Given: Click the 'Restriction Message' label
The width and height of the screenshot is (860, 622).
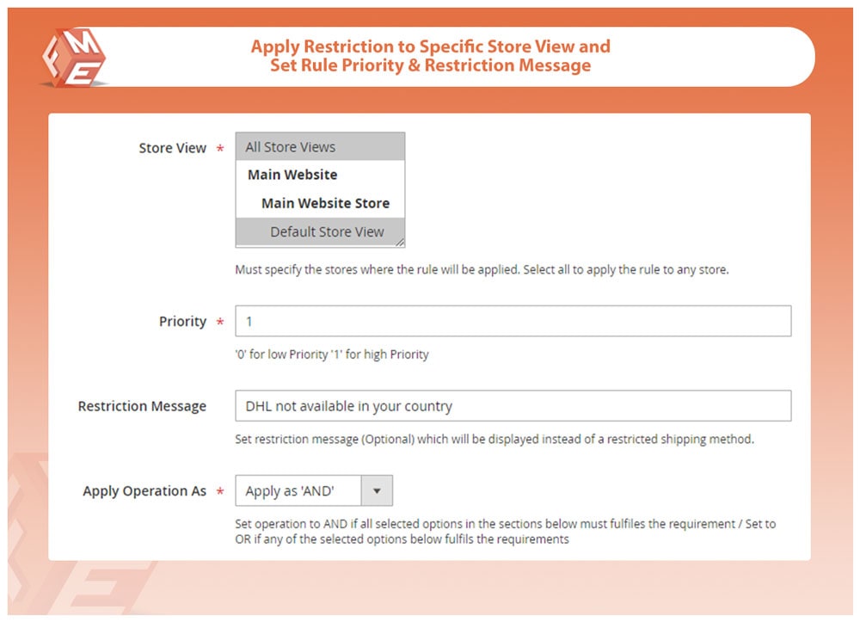Looking at the screenshot, I should [x=142, y=406].
